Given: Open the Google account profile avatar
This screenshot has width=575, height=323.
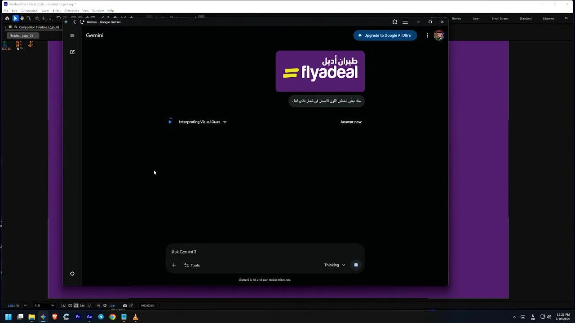Looking at the screenshot, I should click(439, 35).
